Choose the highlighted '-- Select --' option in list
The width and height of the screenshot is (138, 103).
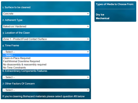tap(46, 55)
